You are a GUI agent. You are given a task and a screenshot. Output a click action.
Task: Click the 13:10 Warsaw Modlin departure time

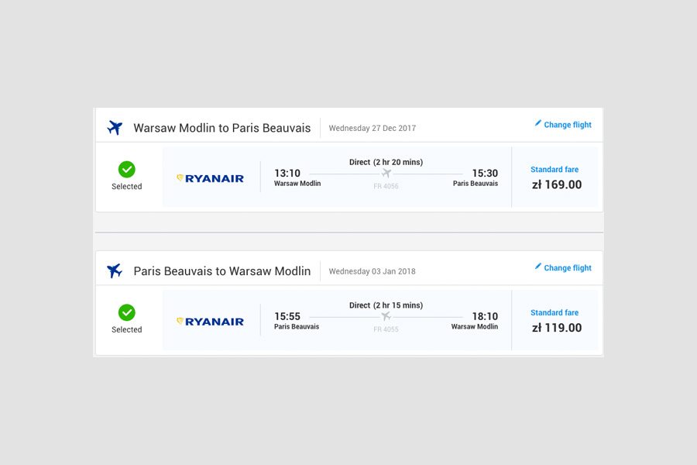[287, 174]
